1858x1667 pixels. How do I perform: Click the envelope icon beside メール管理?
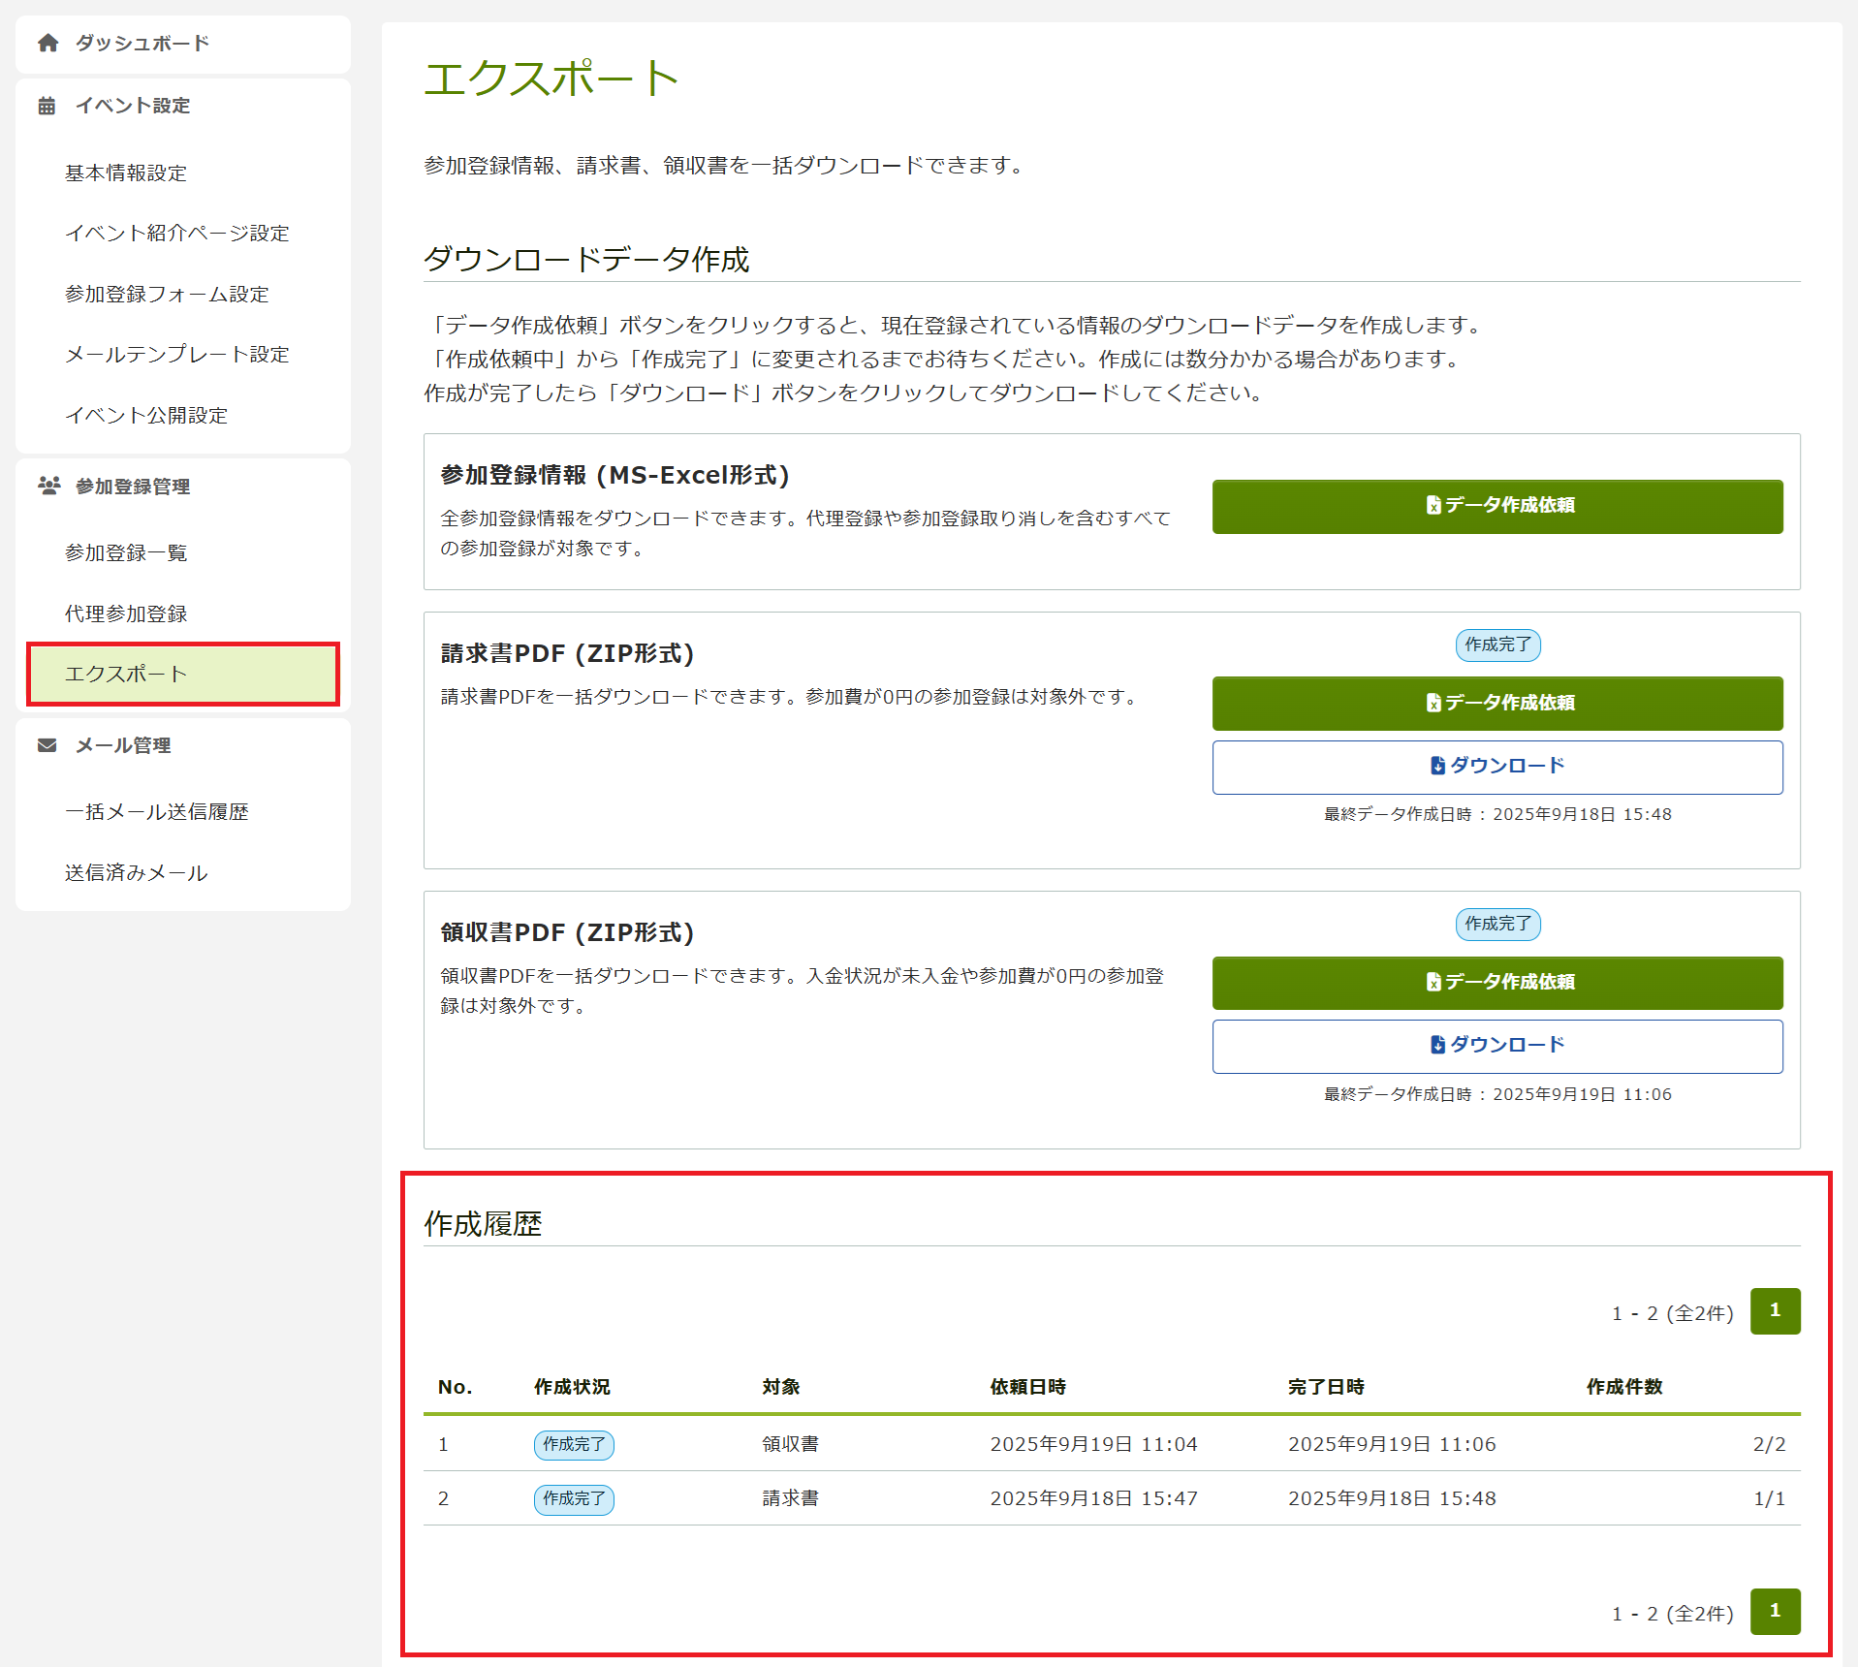pyautogui.click(x=47, y=745)
